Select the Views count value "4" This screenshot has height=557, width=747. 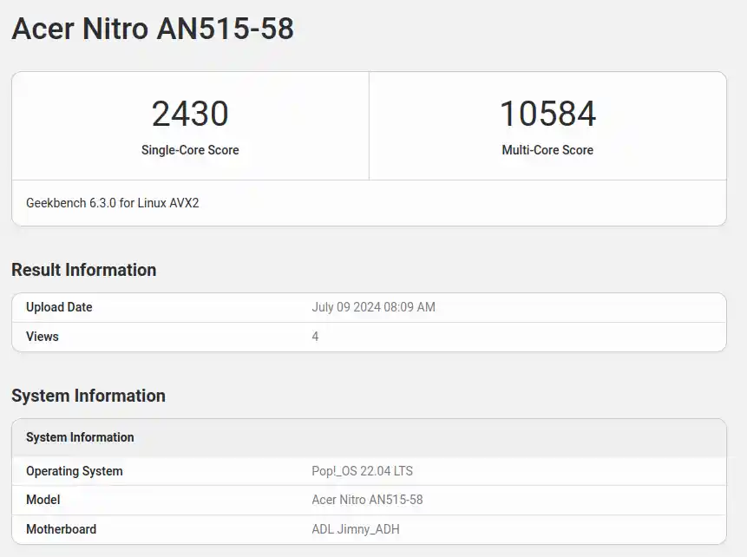click(x=315, y=337)
